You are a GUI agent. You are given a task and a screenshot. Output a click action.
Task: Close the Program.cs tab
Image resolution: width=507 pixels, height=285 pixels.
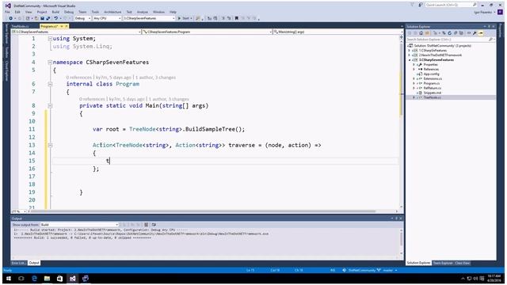click(x=67, y=26)
